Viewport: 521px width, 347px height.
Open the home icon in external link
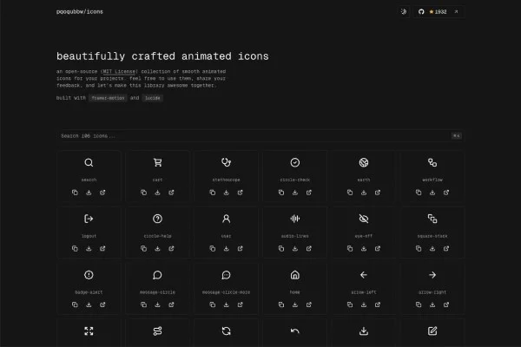point(307,305)
